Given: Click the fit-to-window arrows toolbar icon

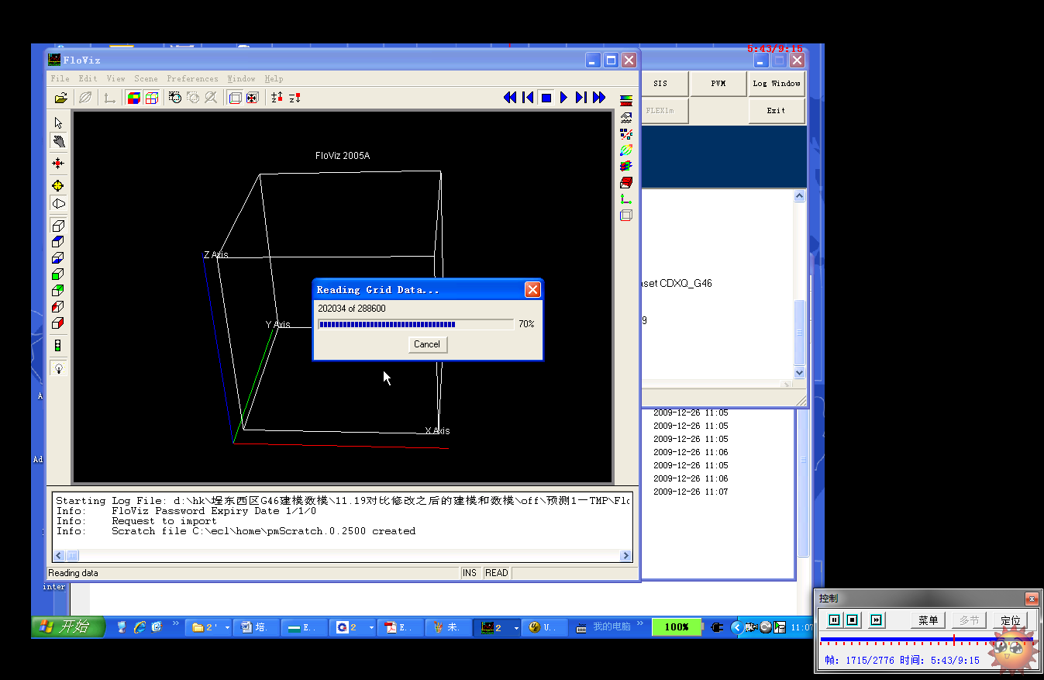Looking at the screenshot, I should (x=252, y=98).
